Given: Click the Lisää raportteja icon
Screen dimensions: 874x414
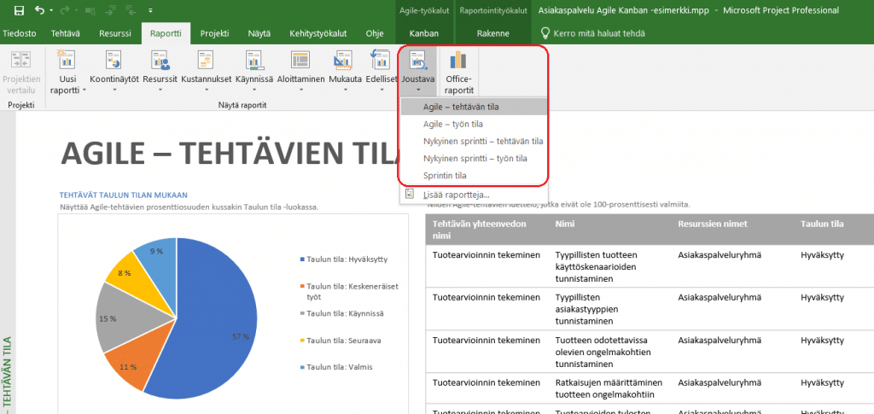Looking at the screenshot, I should (411, 194).
